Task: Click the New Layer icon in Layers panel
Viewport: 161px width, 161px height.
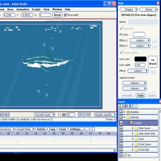Action: pos(120,106)
